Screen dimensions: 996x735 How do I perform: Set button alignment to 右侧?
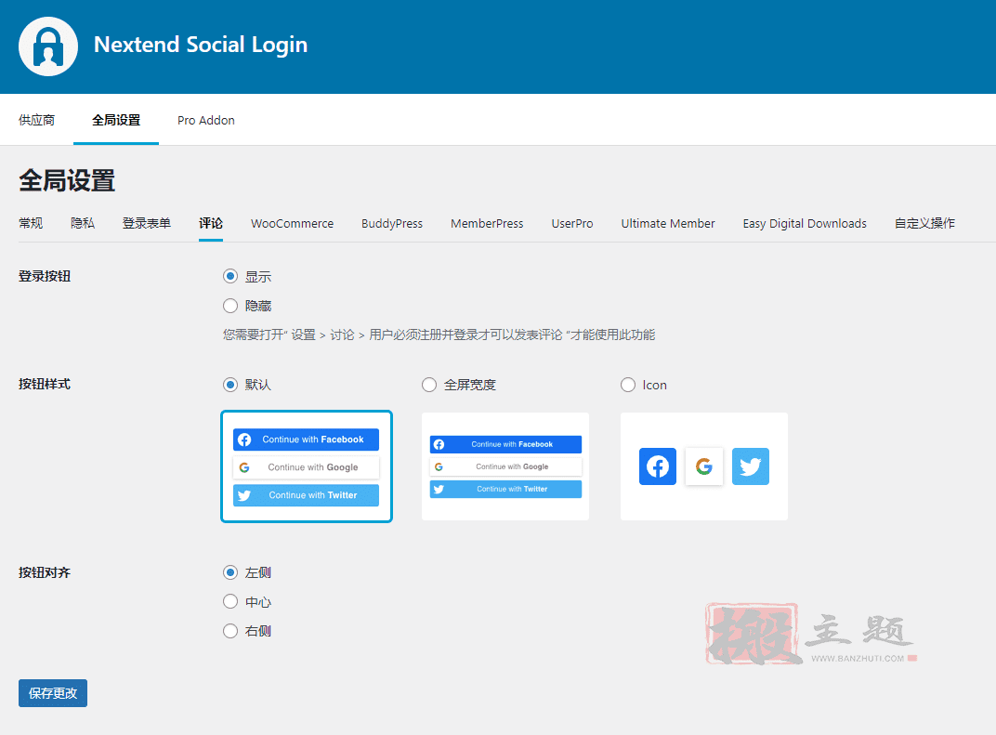(230, 631)
